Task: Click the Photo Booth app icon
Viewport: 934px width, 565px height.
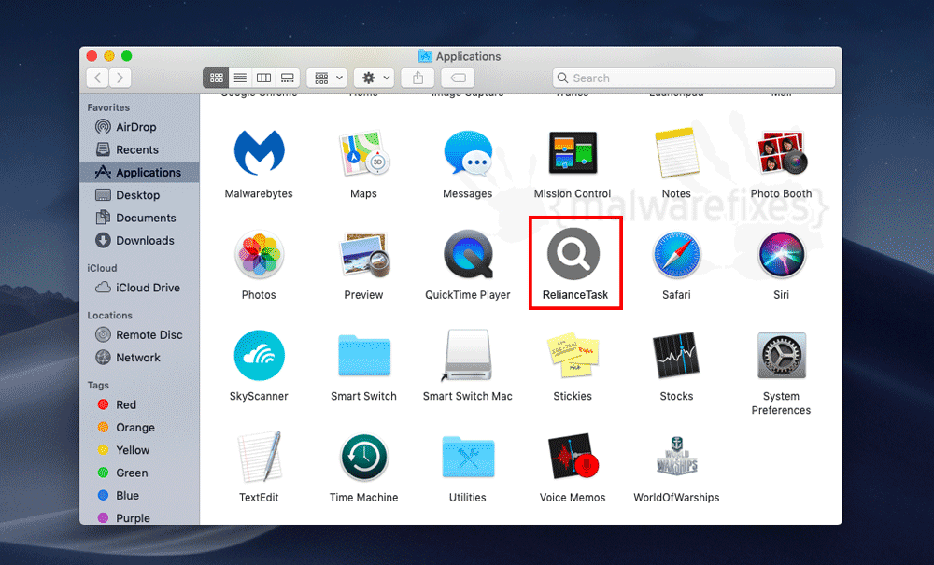Action: click(781, 153)
